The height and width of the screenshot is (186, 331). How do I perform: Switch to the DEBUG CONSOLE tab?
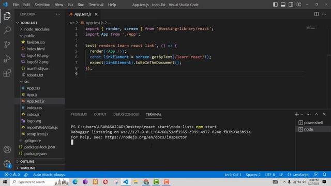tap(126, 114)
